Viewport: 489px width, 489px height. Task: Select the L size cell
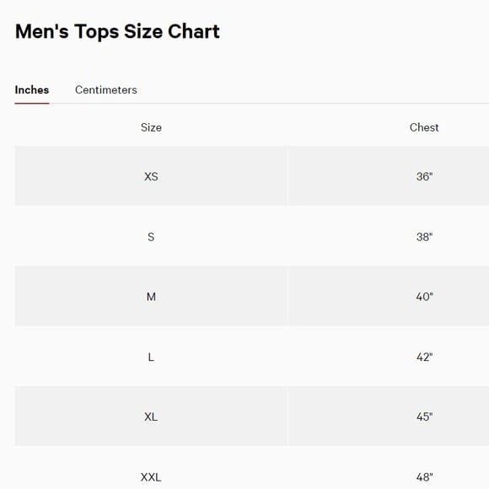pyautogui.click(x=151, y=357)
